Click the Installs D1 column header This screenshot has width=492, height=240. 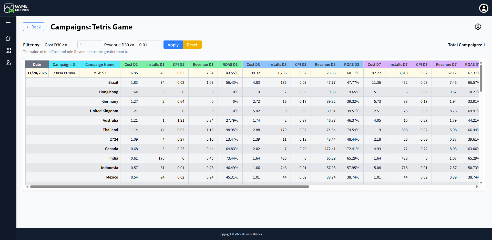click(x=155, y=65)
